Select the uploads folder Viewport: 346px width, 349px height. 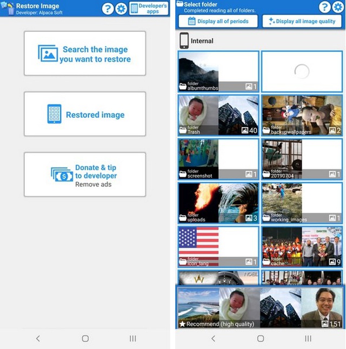tap(218, 203)
